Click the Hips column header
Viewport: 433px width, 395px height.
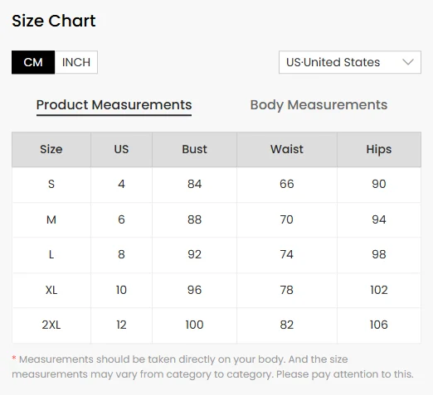click(379, 149)
